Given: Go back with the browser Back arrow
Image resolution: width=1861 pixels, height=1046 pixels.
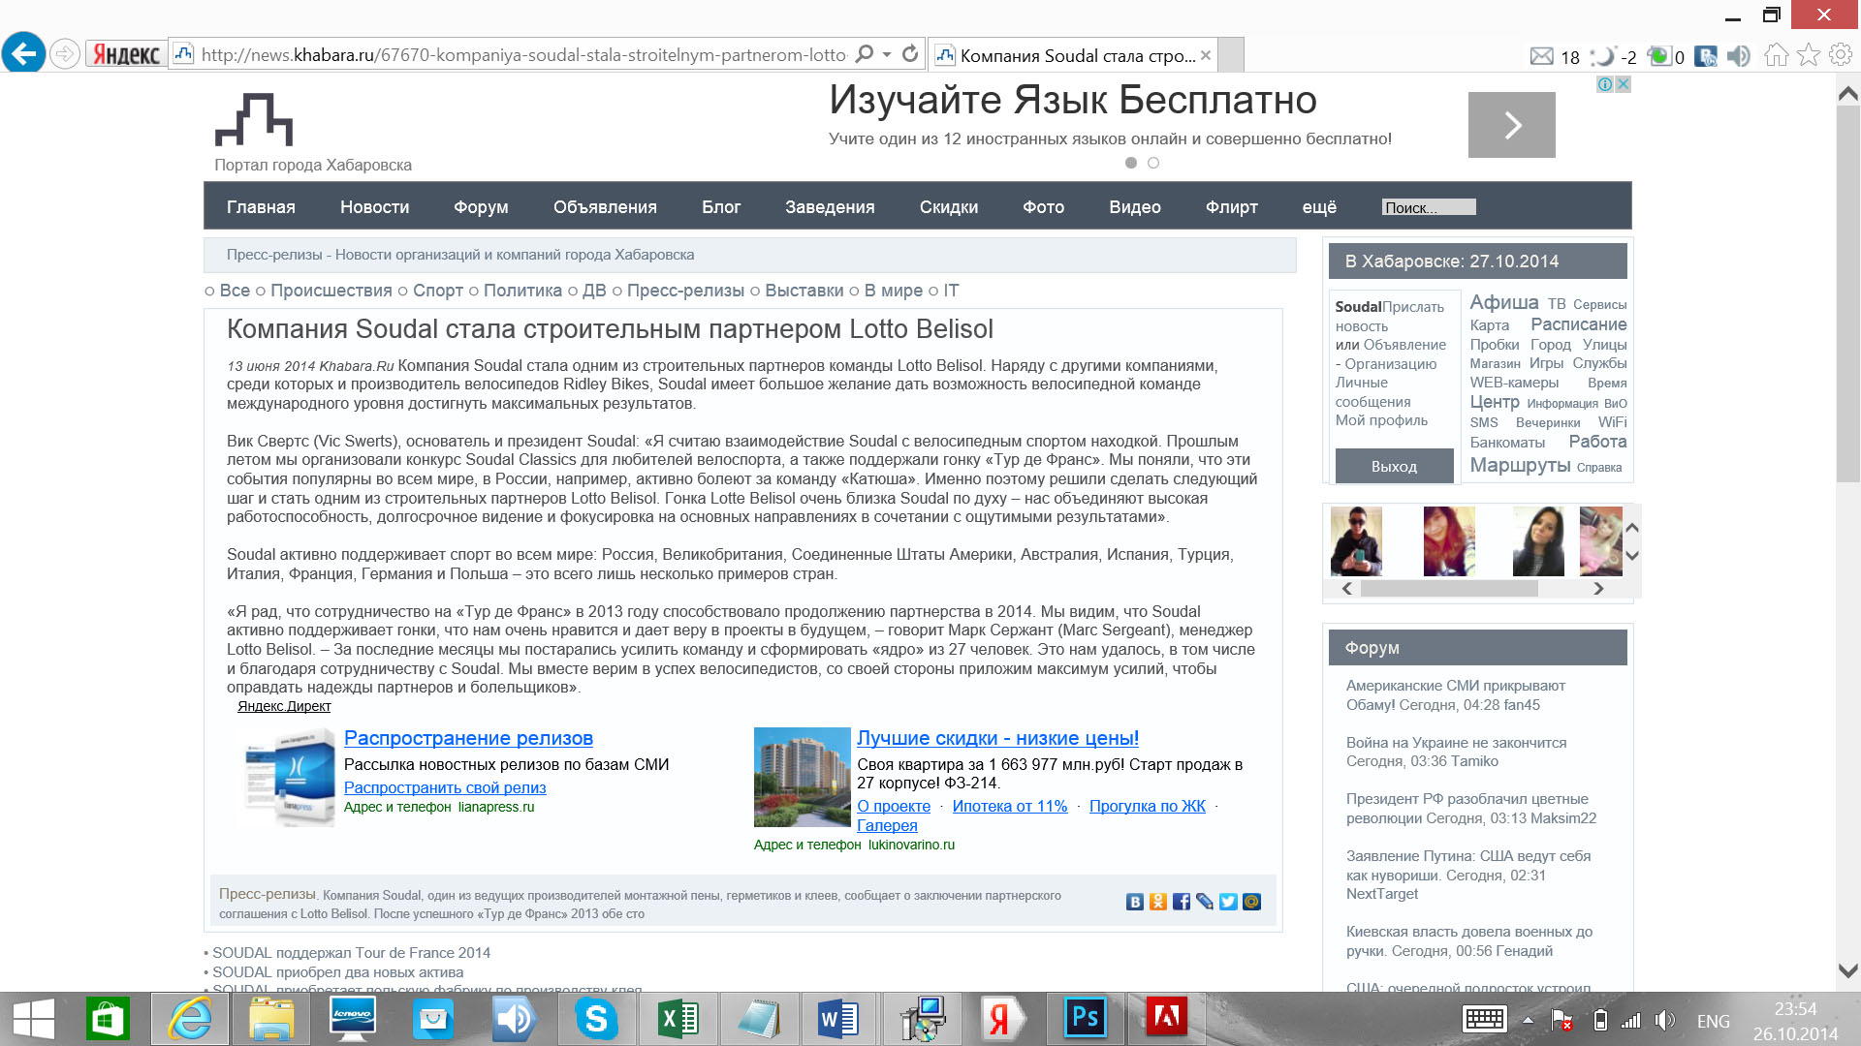Looking at the screenshot, I should [x=23, y=53].
